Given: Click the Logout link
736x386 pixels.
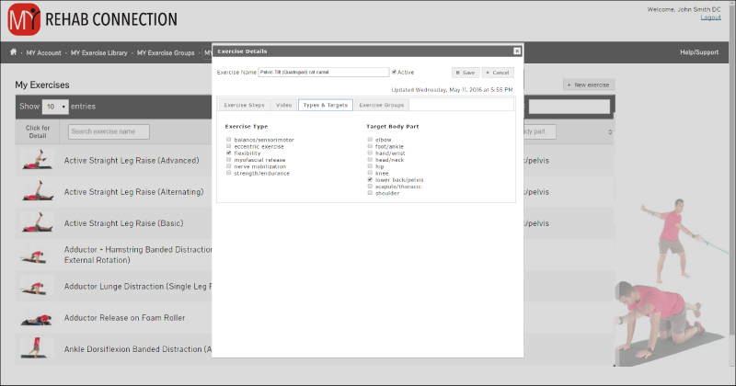Looking at the screenshot, I should (710, 17).
